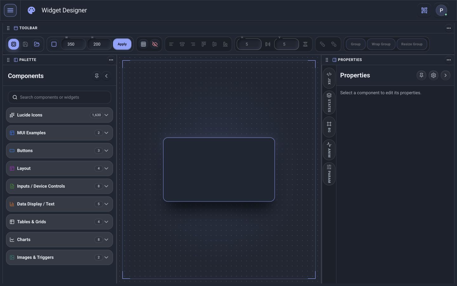Viewport: 457px width, 286px height.
Task: Open the hamburger main menu
Action: [x=10, y=10]
